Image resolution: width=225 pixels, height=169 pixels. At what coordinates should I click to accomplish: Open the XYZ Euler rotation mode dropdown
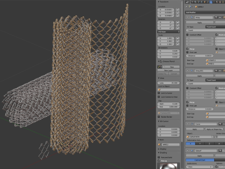(x=169, y=32)
